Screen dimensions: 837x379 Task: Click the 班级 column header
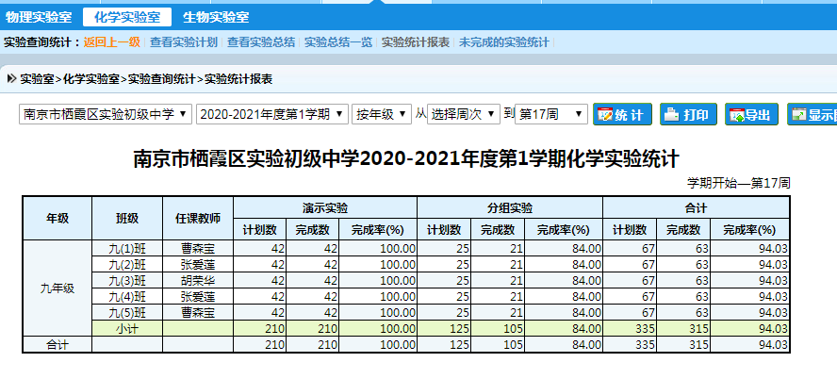pos(127,218)
